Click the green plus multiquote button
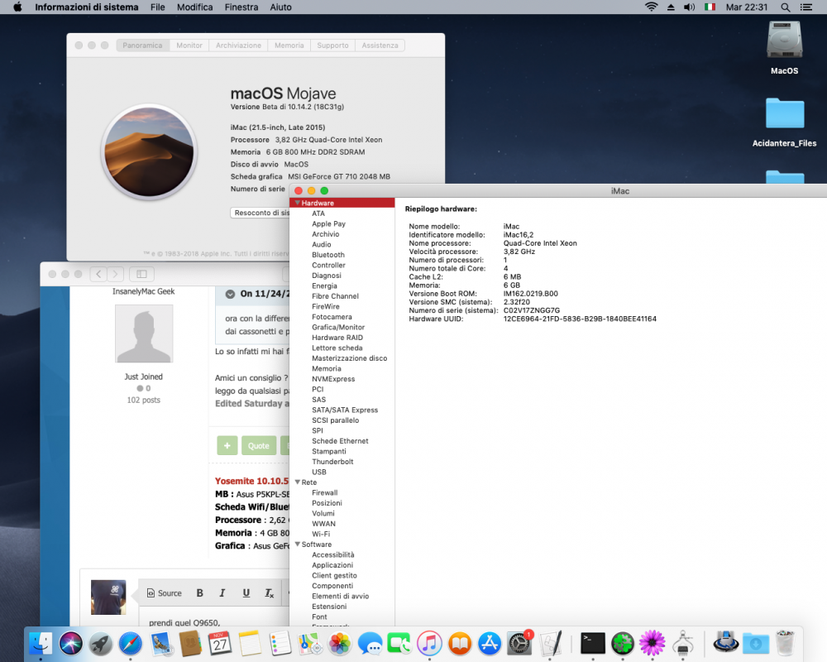 pos(227,445)
